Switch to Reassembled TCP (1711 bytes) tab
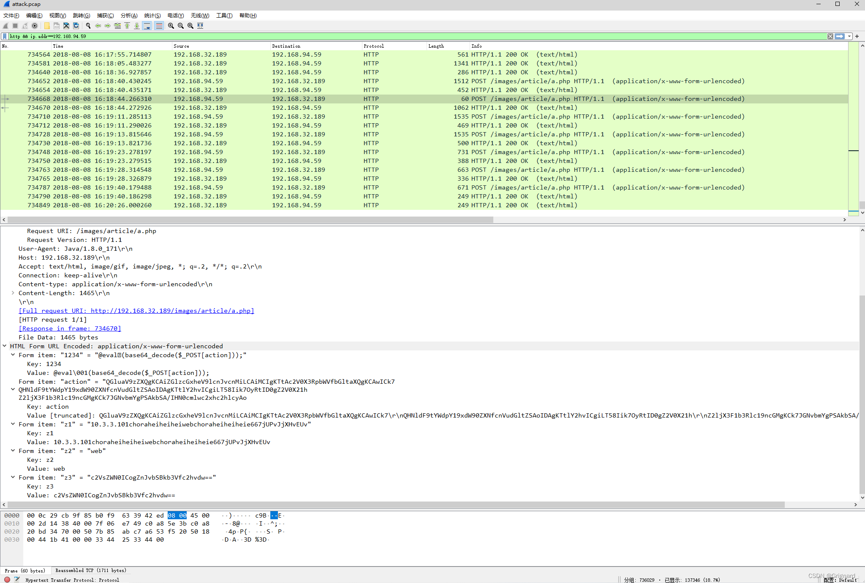This screenshot has width=865, height=583. tap(91, 570)
